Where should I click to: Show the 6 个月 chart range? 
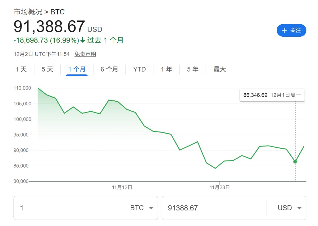point(109,69)
